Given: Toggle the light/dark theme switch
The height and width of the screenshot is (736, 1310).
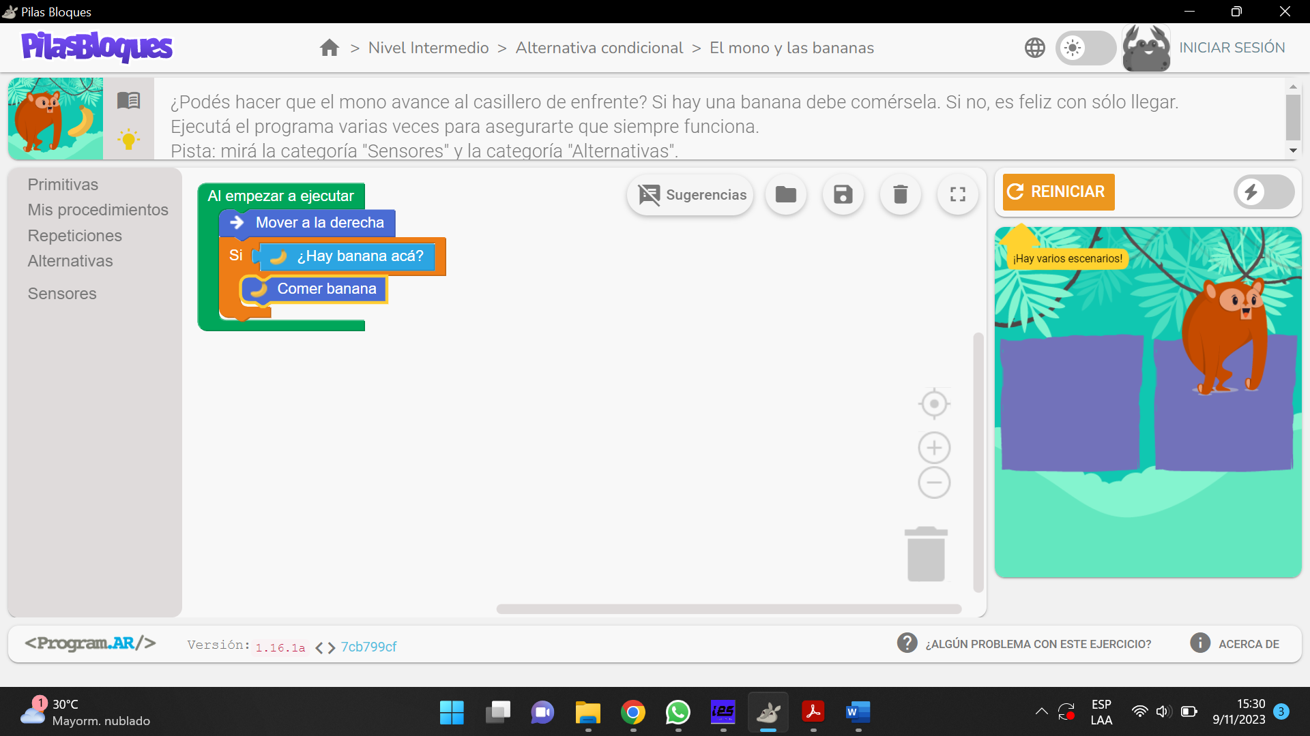Looking at the screenshot, I should [x=1085, y=48].
